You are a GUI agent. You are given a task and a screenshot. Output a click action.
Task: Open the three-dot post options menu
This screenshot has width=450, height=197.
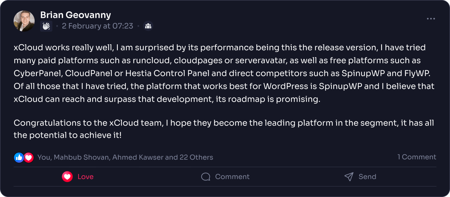point(431,19)
